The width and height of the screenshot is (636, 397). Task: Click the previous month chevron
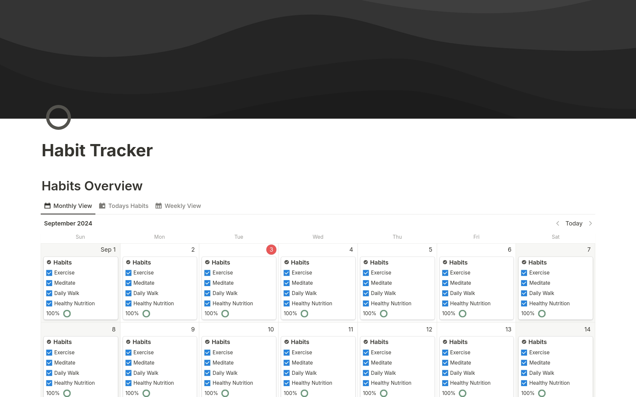(558, 223)
